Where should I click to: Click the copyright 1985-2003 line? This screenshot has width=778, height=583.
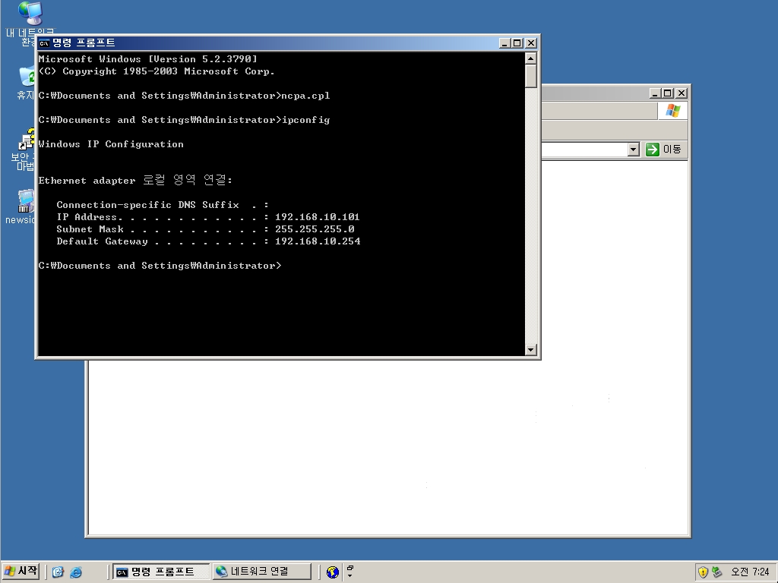(157, 71)
